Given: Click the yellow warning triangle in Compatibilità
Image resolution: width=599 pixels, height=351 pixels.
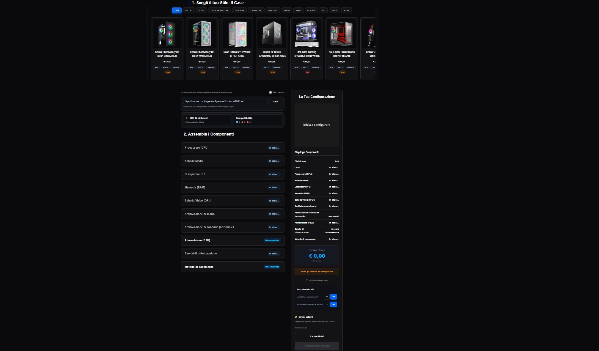Looking at the screenshot, I should (x=243, y=122).
